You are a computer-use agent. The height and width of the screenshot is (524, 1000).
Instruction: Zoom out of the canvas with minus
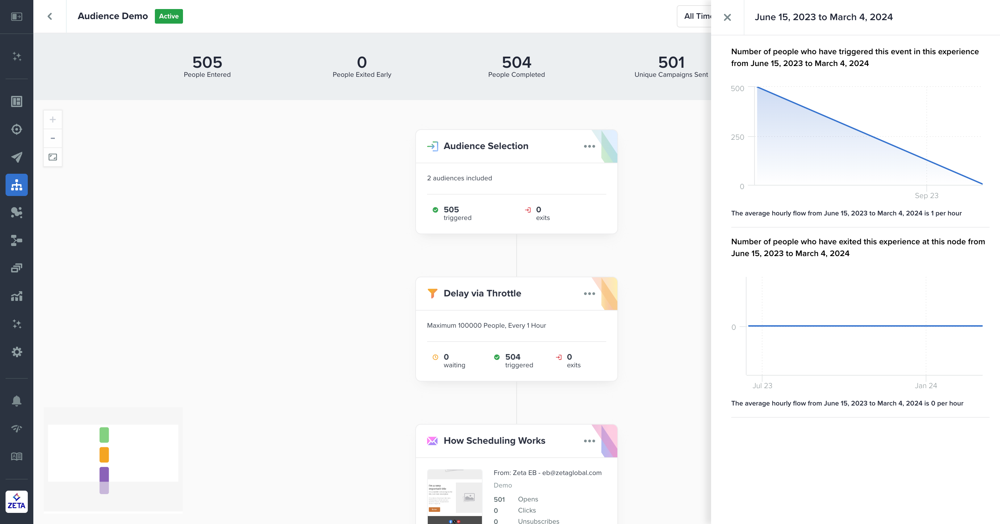(53, 138)
